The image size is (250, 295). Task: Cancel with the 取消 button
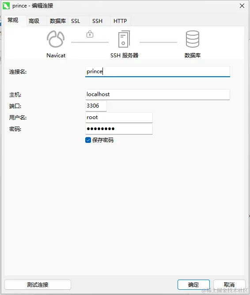[x=229, y=284]
